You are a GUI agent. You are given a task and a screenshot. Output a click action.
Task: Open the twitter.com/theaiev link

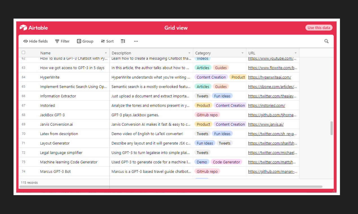pos(273,96)
